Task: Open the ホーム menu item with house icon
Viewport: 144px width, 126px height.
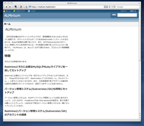Action: (x=7, y=11)
